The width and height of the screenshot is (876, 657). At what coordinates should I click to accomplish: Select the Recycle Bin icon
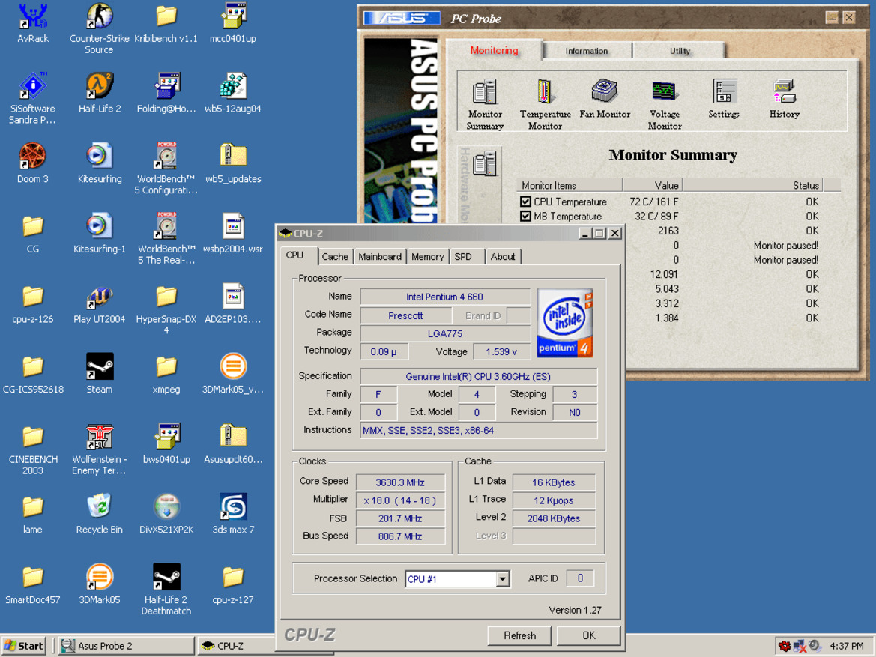(100, 514)
